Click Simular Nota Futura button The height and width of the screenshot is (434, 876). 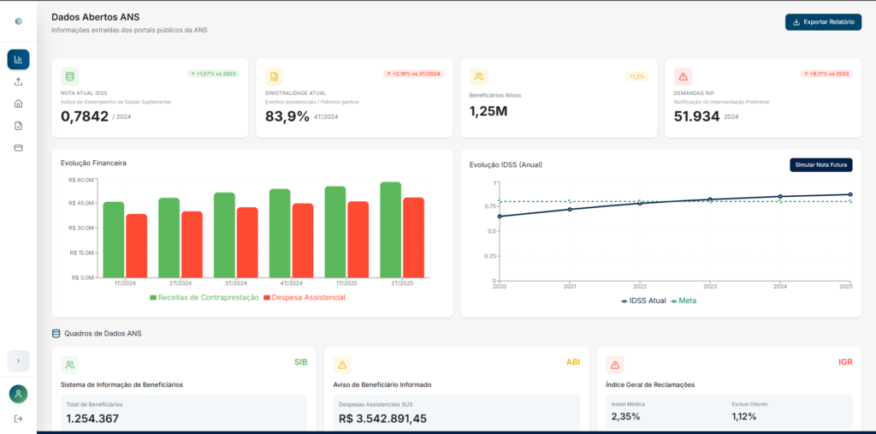(x=820, y=165)
